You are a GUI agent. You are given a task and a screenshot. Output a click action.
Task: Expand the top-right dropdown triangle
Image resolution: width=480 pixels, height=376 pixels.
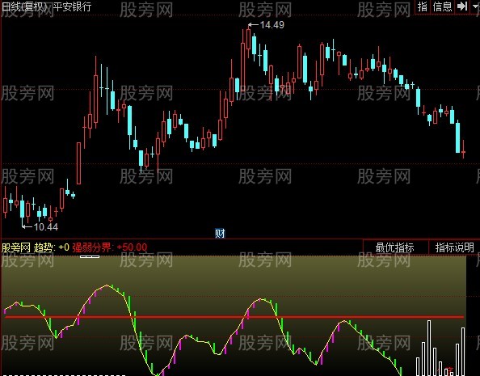[x=475, y=6]
